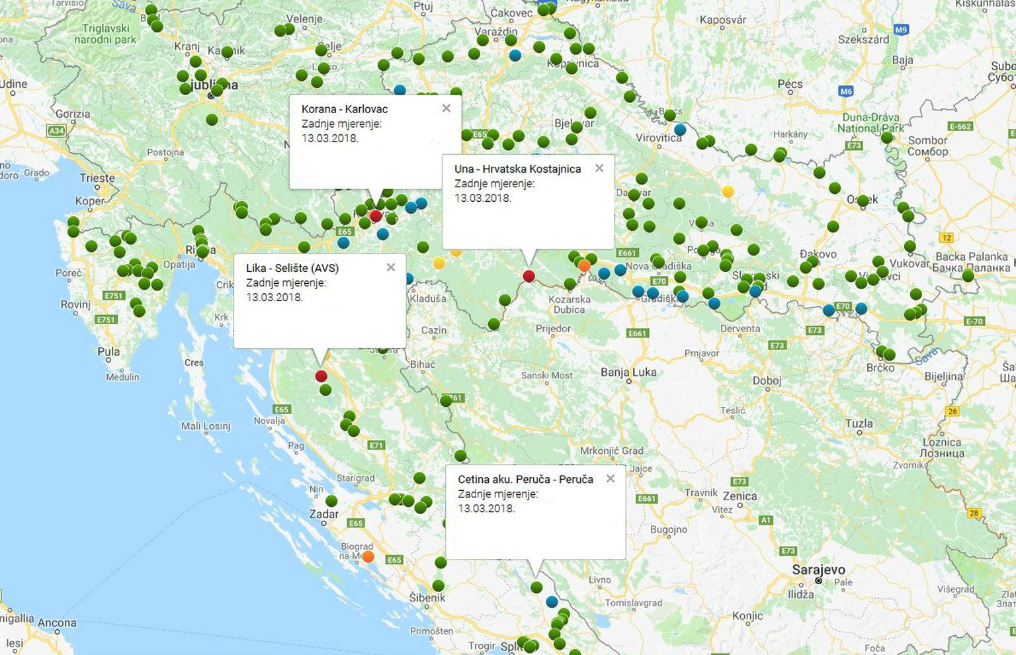
Task: Select the blue marker near Virovitica
Action: (x=680, y=130)
